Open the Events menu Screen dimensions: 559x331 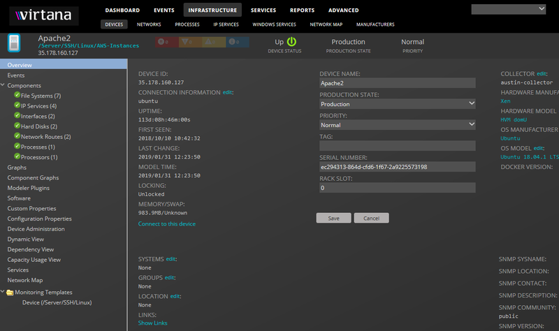coord(164,10)
